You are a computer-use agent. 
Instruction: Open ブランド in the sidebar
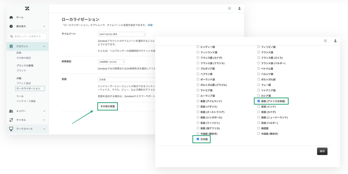(21, 70)
